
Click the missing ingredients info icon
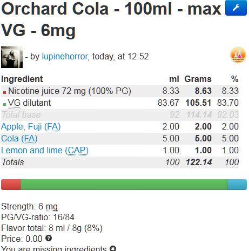[x=113, y=248]
